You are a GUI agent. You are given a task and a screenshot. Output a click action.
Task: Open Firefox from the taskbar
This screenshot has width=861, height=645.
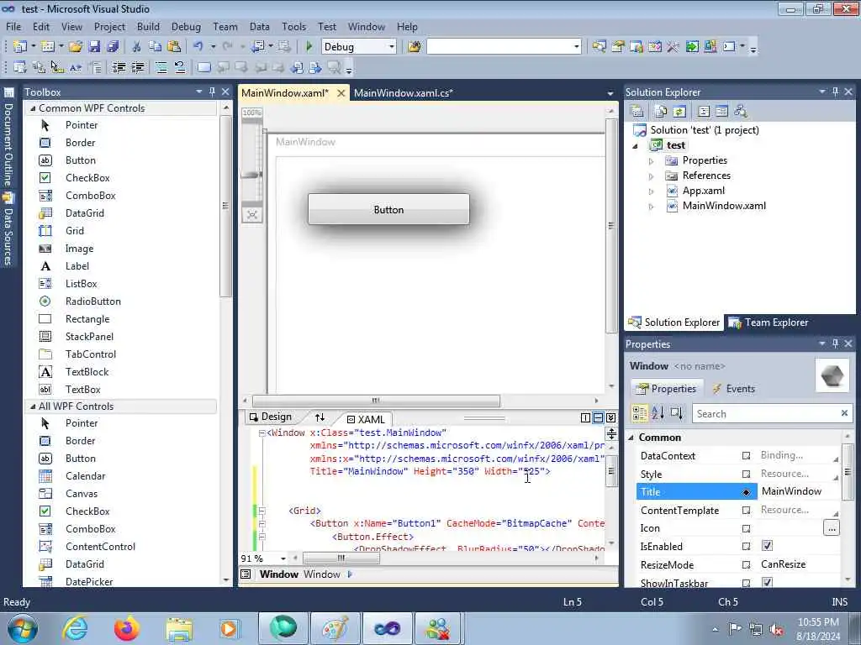tap(127, 628)
